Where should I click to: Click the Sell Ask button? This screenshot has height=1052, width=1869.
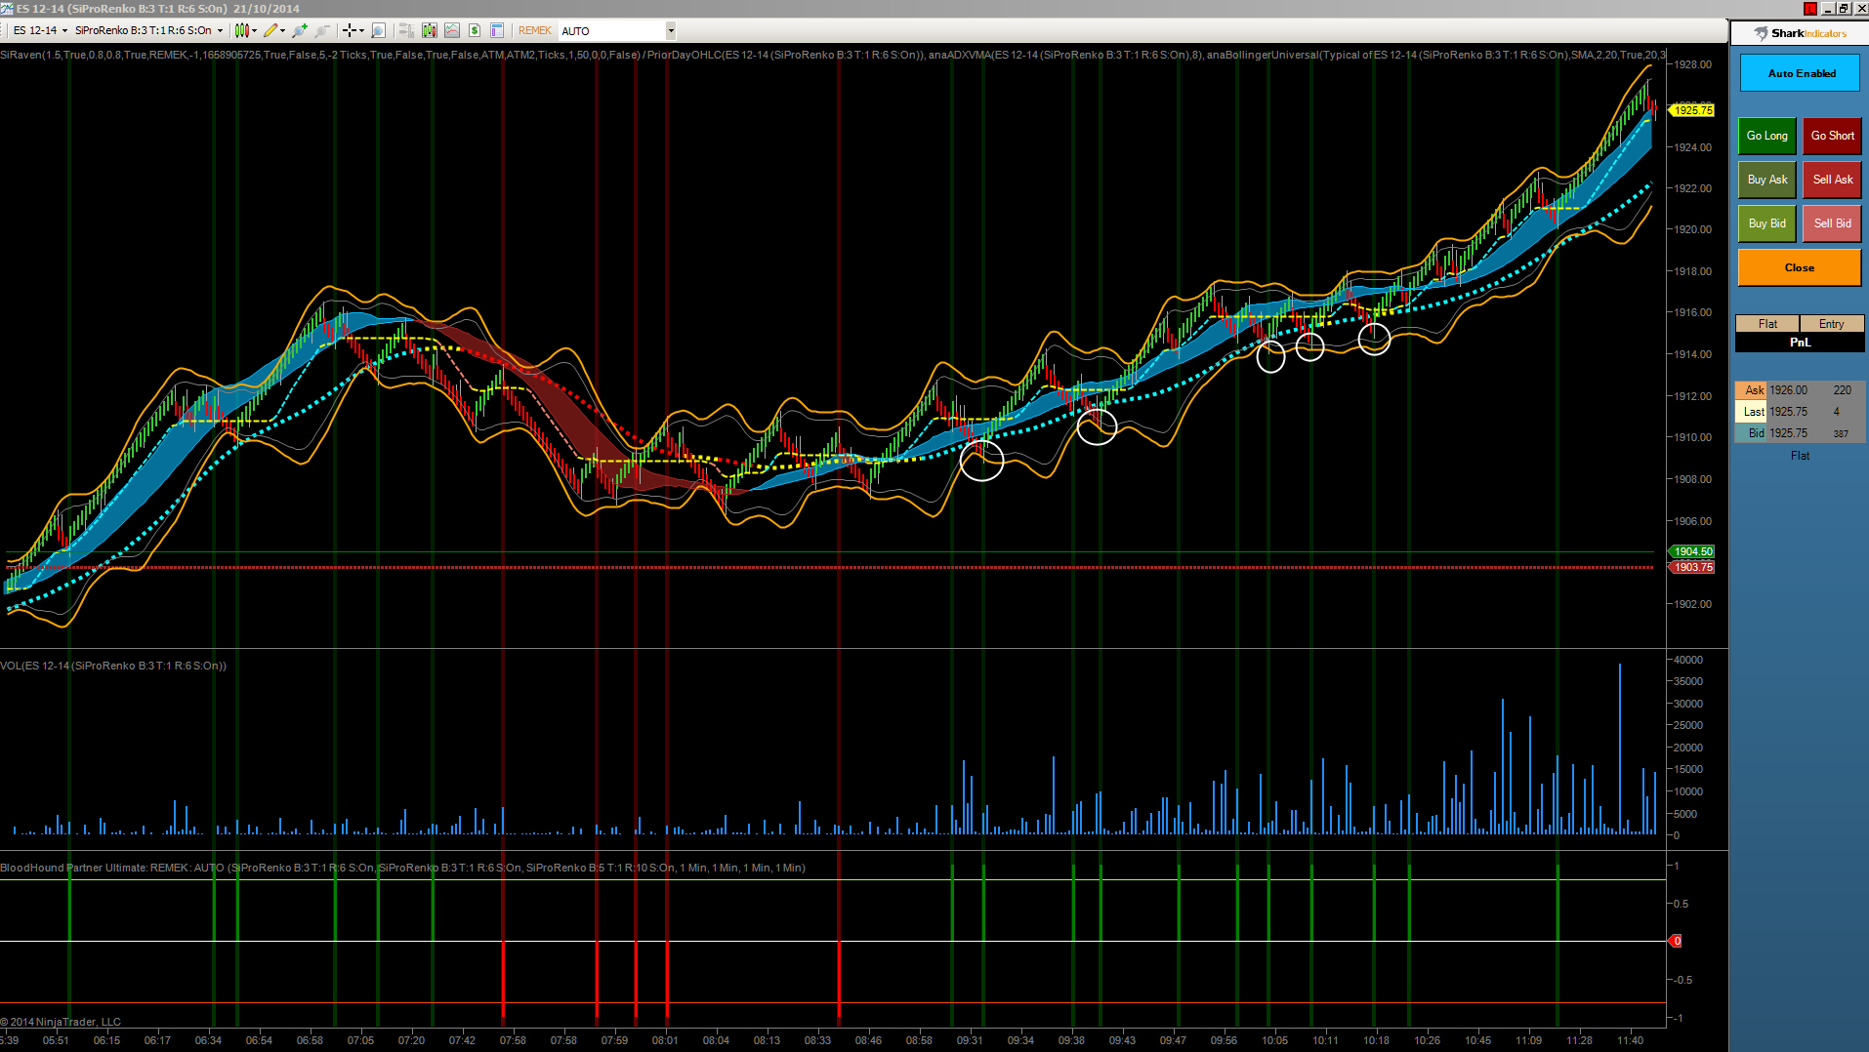1832,180
